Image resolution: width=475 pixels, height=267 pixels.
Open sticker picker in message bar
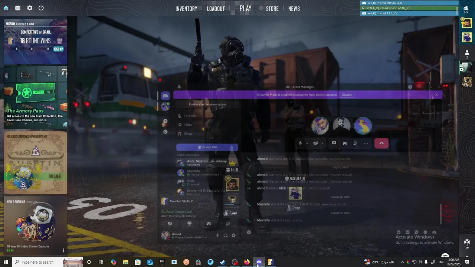416,232
